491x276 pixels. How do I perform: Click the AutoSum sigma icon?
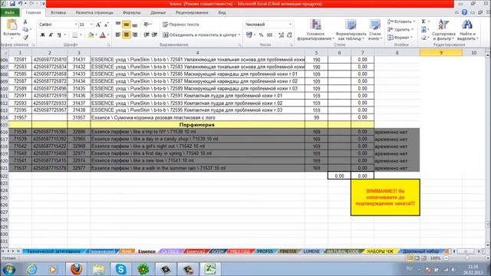(423, 21)
